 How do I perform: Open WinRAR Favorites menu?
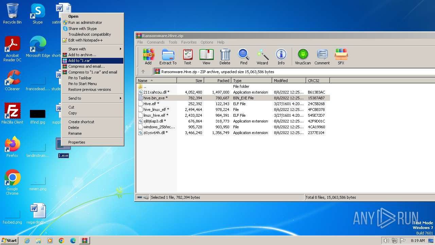coord(189,42)
